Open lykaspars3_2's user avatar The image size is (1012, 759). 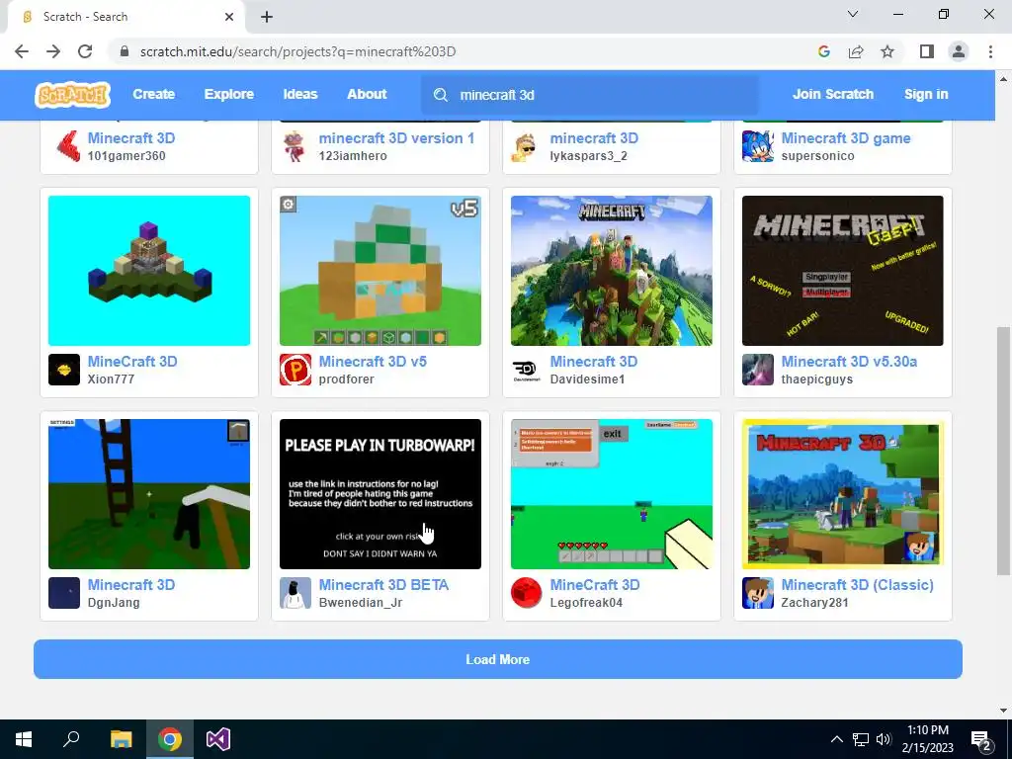pyautogui.click(x=526, y=146)
